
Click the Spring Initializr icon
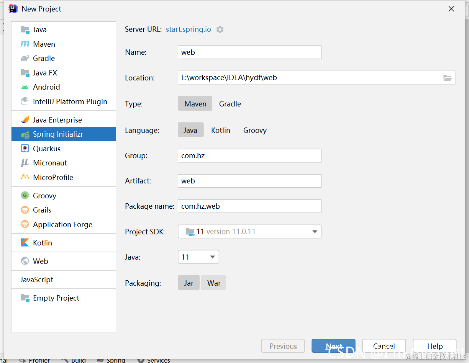coord(25,134)
